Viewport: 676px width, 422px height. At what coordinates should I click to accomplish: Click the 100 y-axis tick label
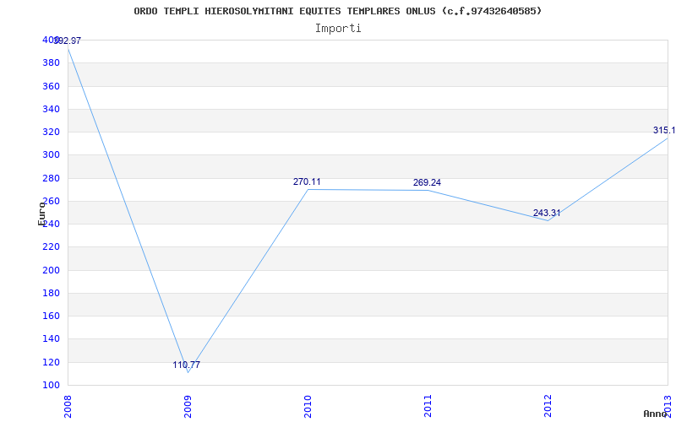tap(51, 385)
